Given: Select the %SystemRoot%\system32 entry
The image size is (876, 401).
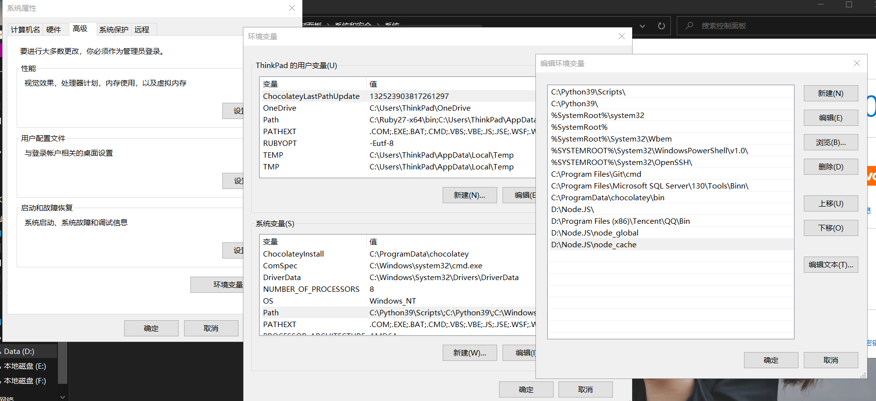Looking at the screenshot, I should pos(670,115).
